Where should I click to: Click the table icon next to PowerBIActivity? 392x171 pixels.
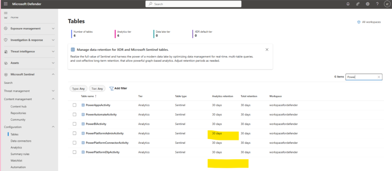(83, 124)
